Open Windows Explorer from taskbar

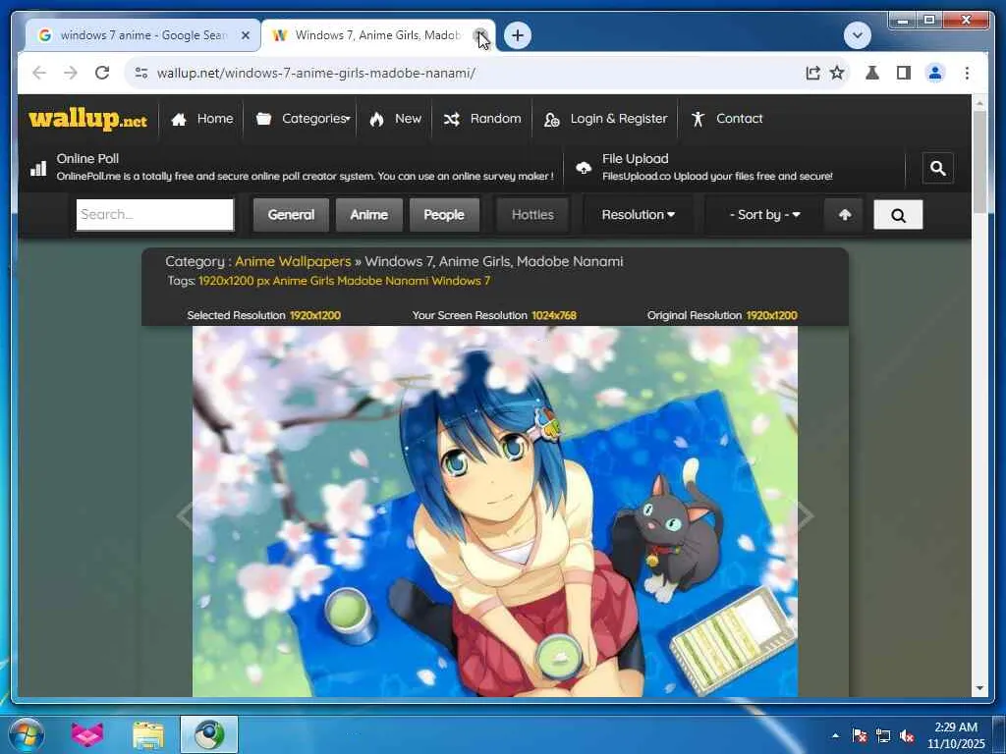(x=148, y=734)
